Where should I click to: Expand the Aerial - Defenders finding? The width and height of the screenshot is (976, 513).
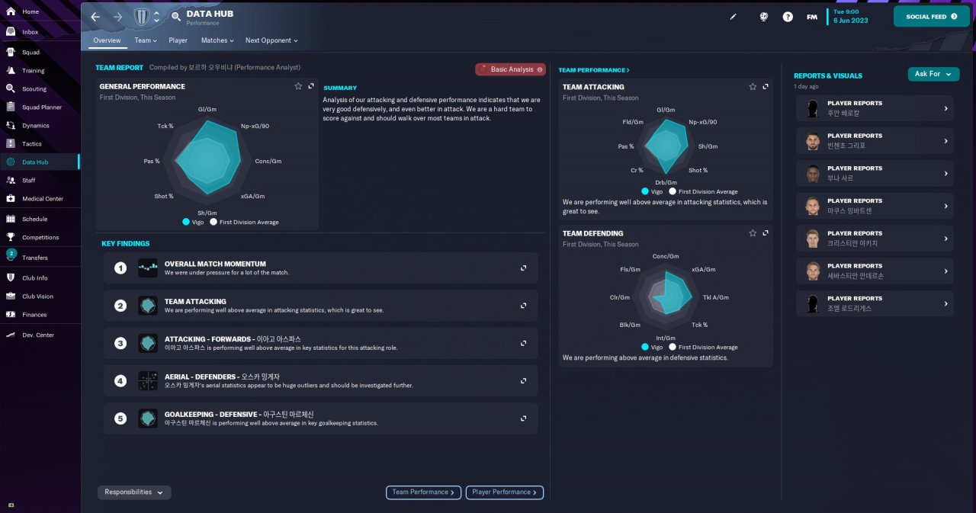[x=524, y=380]
